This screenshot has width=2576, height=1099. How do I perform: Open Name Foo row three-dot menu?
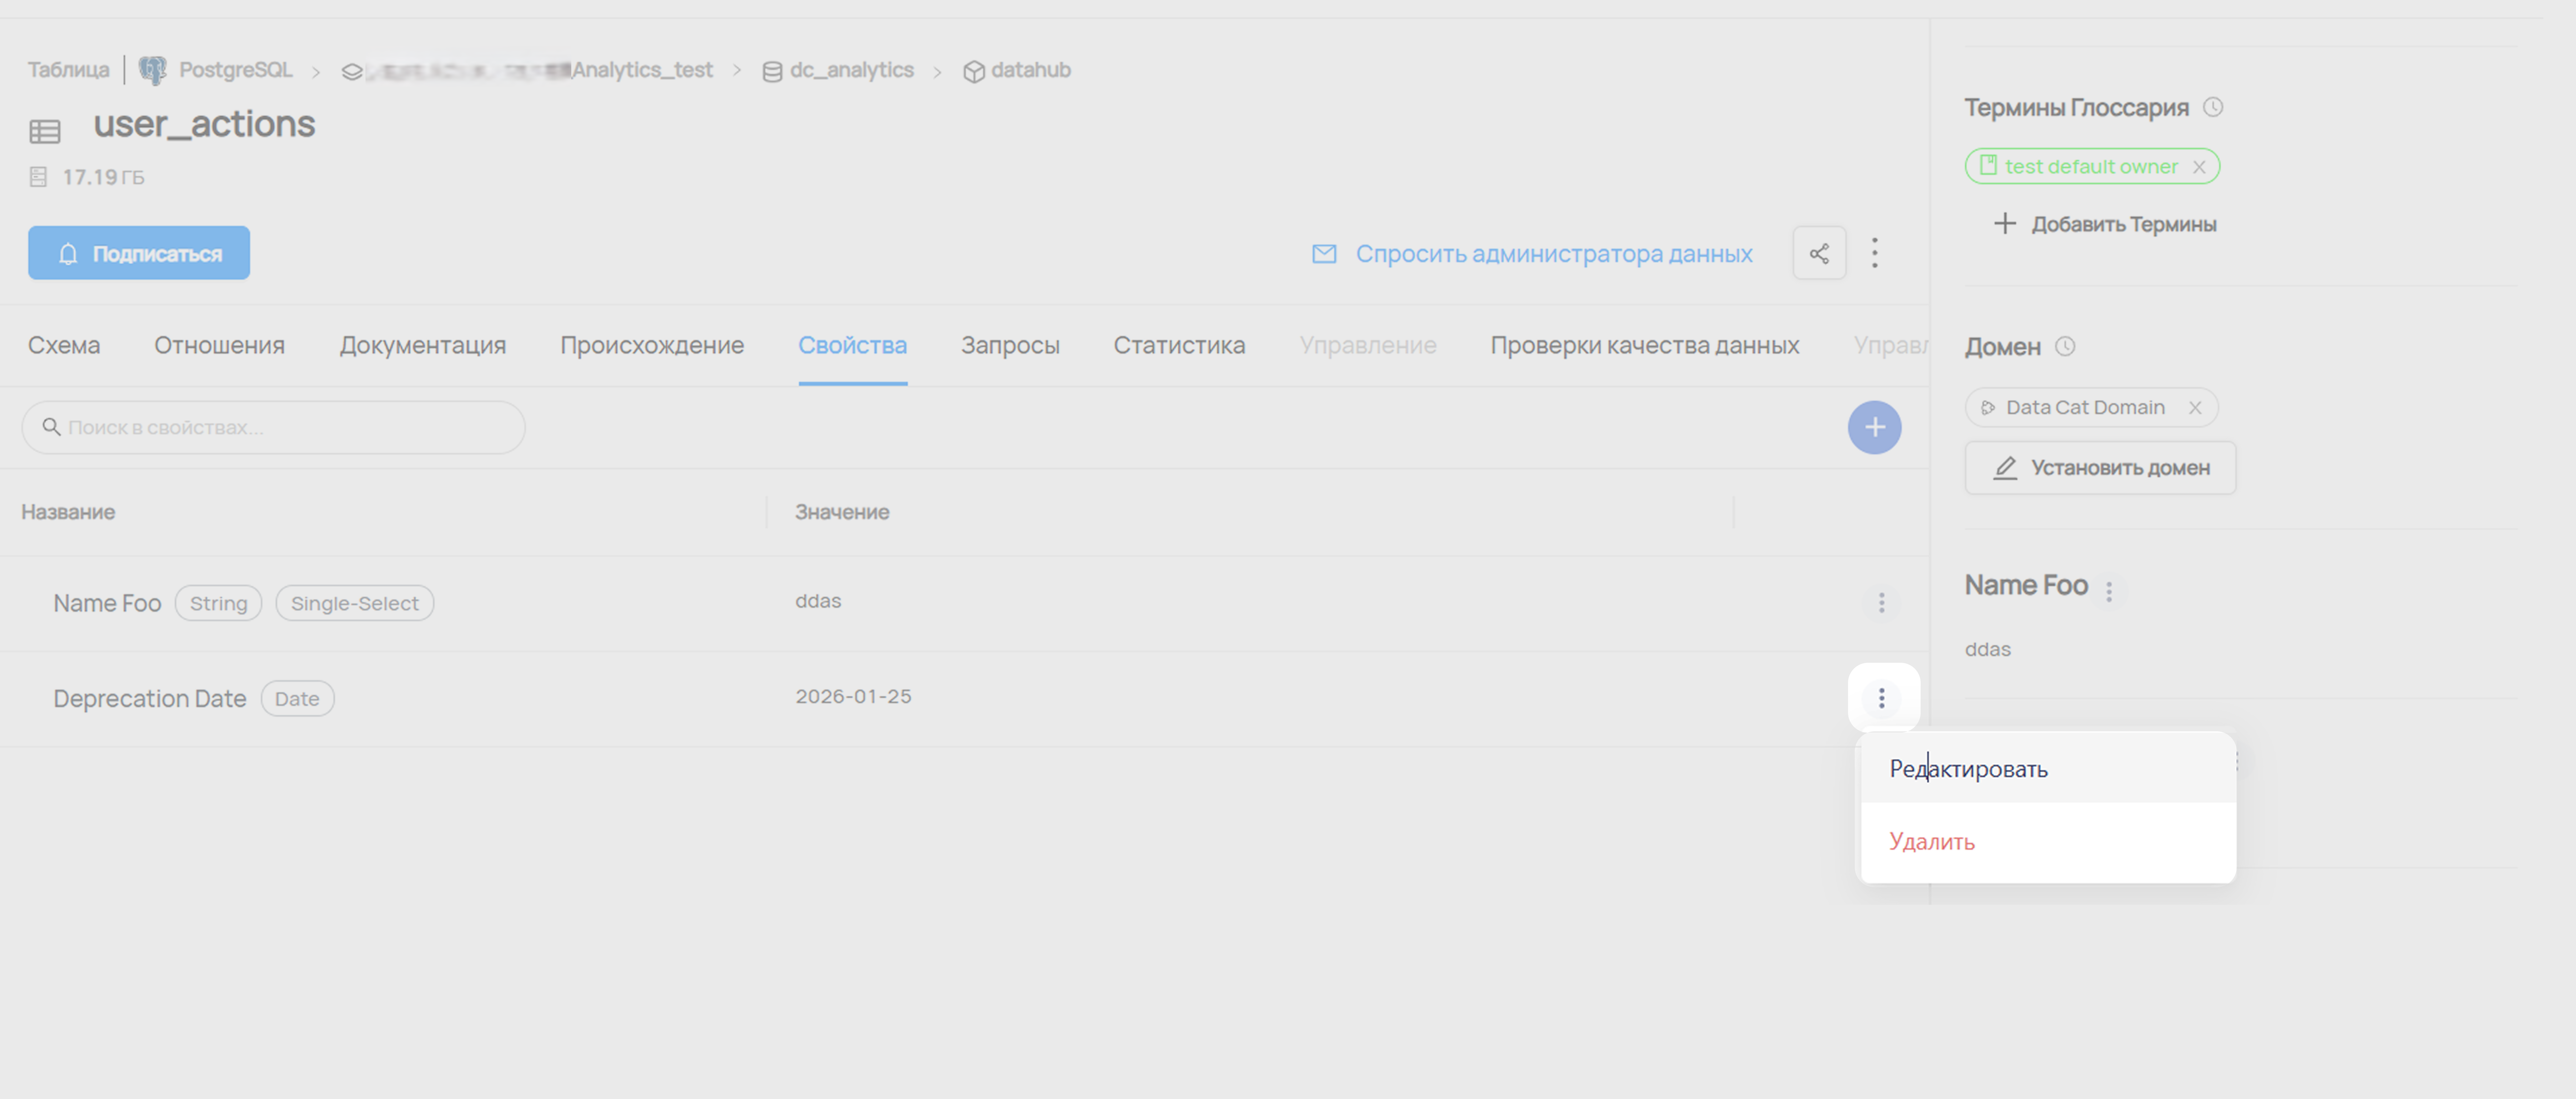coord(1881,603)
